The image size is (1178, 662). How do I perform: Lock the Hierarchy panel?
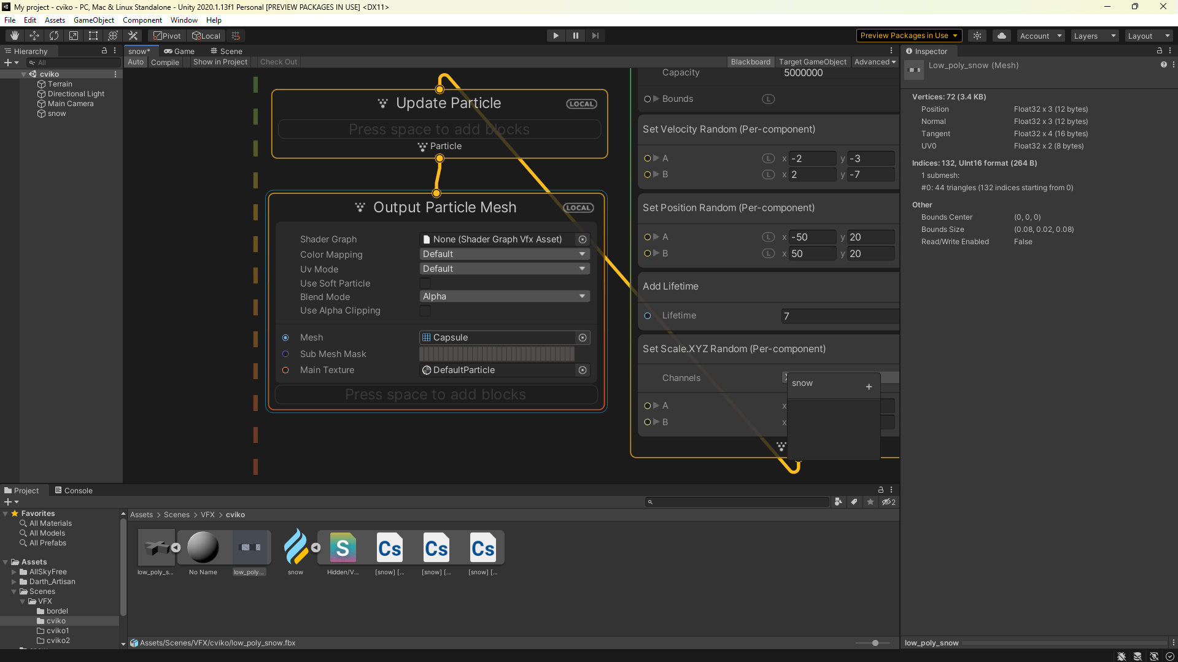104,51
